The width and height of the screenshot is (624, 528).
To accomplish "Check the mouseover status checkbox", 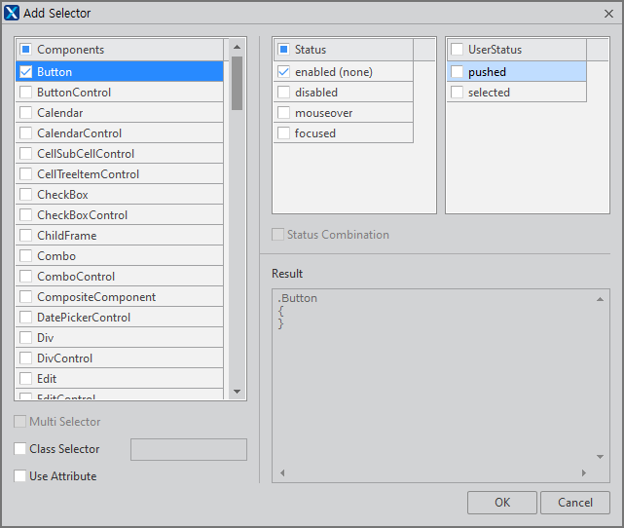I will 283,113.
